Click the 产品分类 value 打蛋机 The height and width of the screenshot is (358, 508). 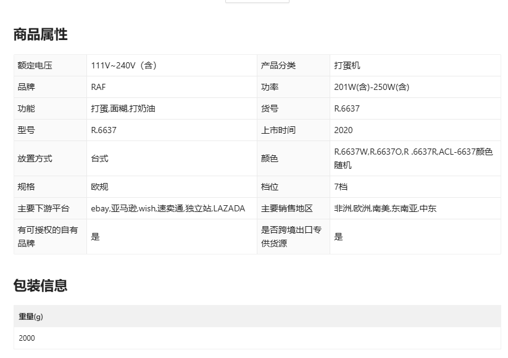(x=347, y=65)
